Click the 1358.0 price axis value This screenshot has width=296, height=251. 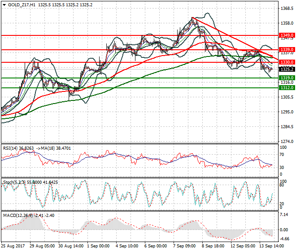coord(287,23)
